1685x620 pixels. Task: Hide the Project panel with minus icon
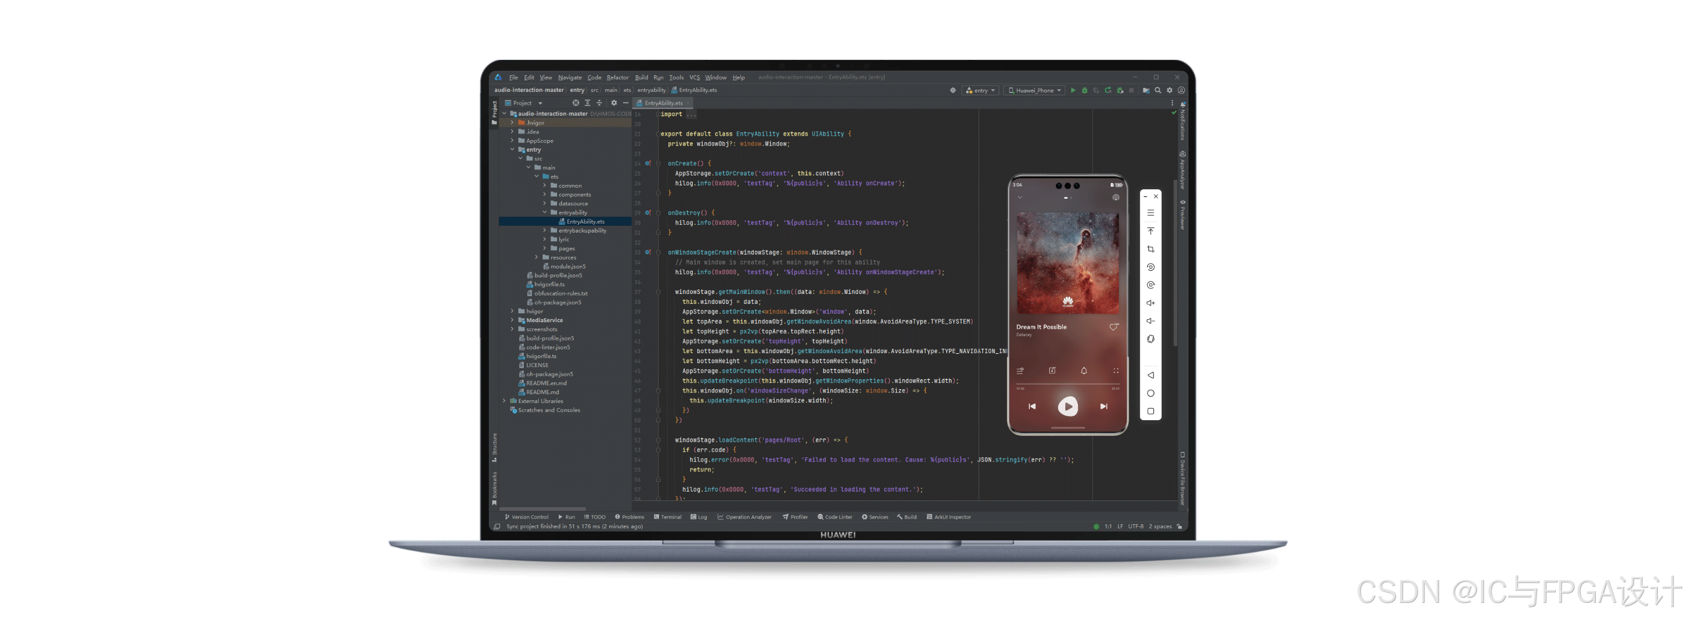click(625, 102)
